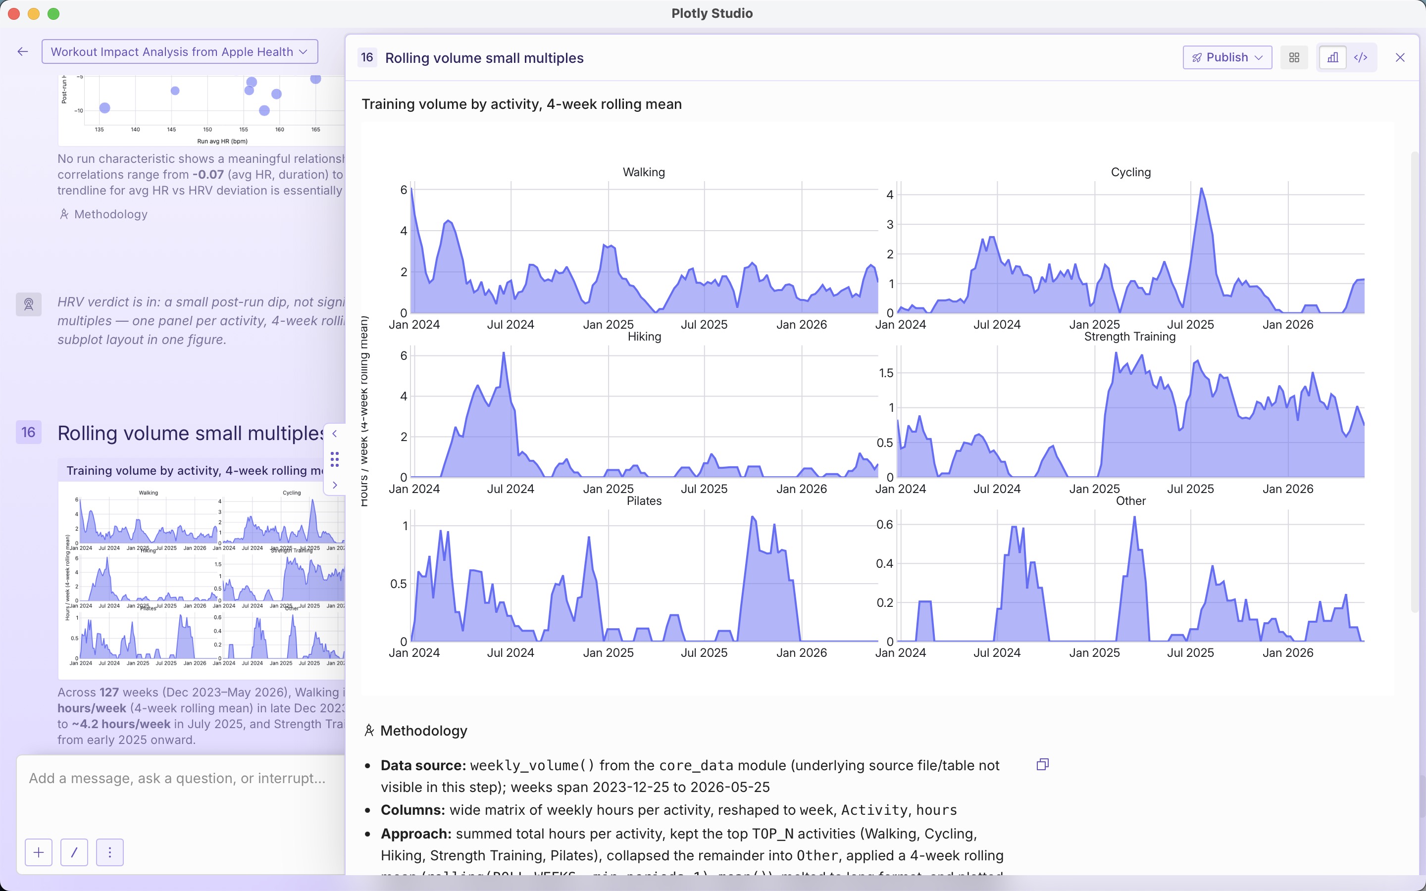Screen dimensions: 1426x891
Task: Expand the panel with the right chevron
Action: [335, 485]
